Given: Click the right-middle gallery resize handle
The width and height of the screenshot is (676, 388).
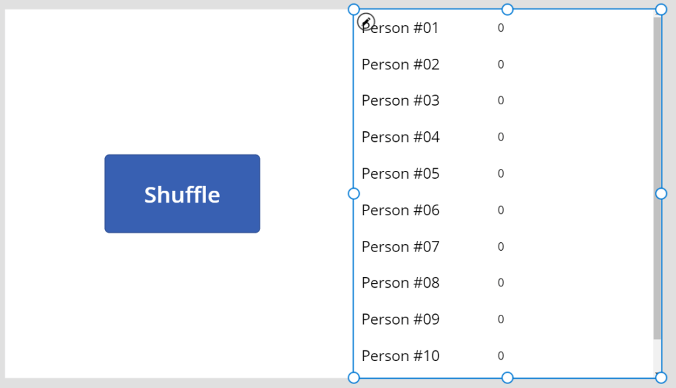Looking at the screenshot, I should click(x=661, y=193).
